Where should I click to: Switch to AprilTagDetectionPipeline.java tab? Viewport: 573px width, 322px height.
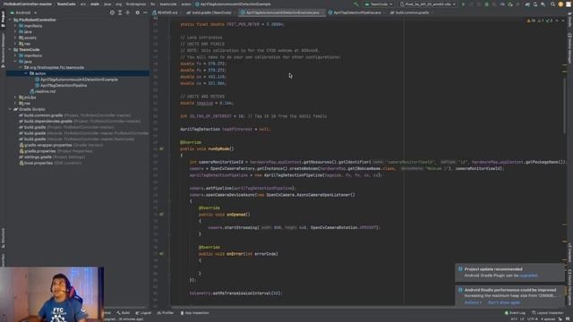pos(355,13)
